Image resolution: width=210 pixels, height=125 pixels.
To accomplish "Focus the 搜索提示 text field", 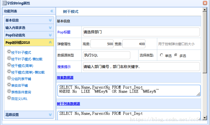I will tap(141, 67).
